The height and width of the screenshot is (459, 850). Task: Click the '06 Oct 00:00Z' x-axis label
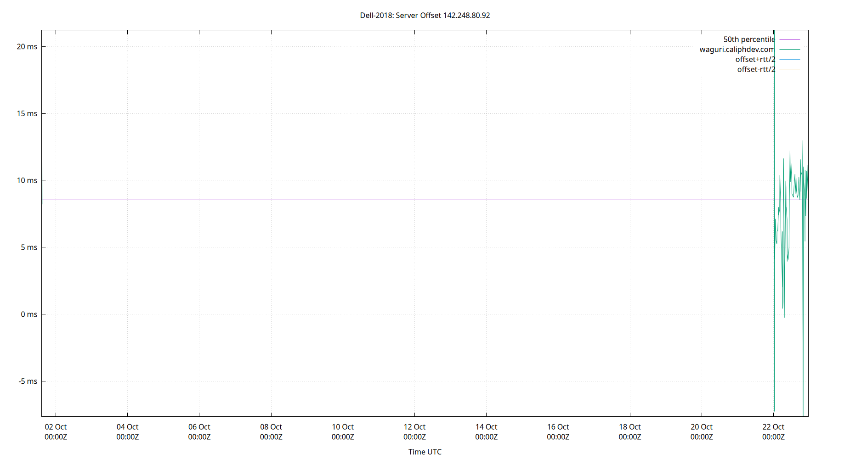(199, 432)
